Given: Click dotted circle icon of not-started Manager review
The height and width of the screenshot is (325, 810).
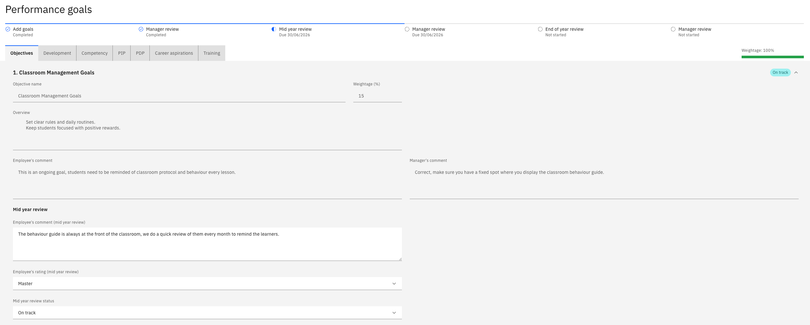Looking at the screenshot, I should click(673, 29).
